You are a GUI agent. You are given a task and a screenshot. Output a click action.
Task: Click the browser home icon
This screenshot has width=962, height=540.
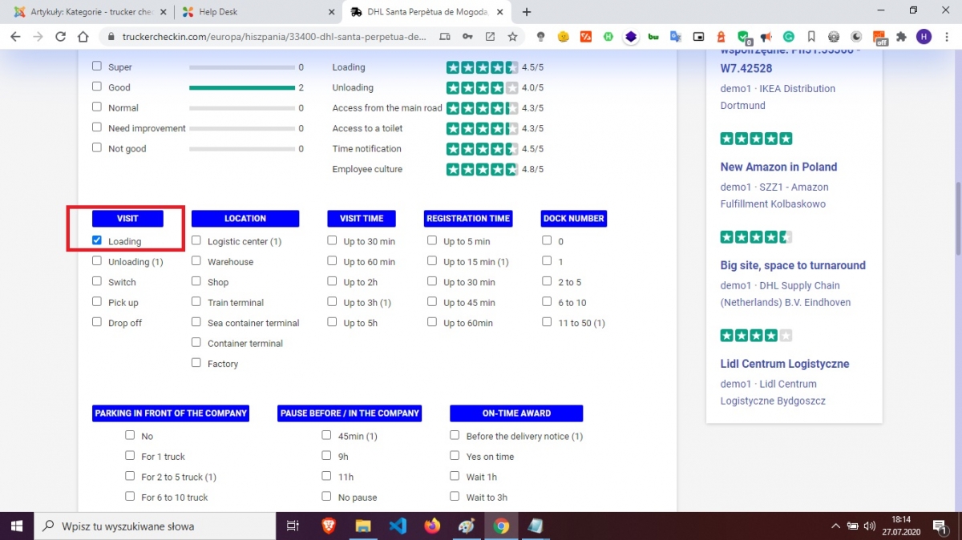83,37
